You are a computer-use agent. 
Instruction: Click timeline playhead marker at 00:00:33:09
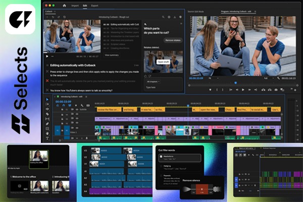[x=188, y=106]
